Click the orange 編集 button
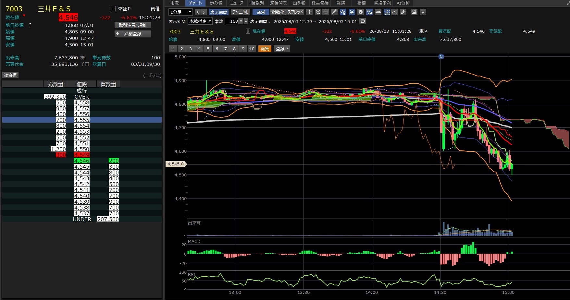Viewport: 570px width, 300px height. (x=265, y=49)
